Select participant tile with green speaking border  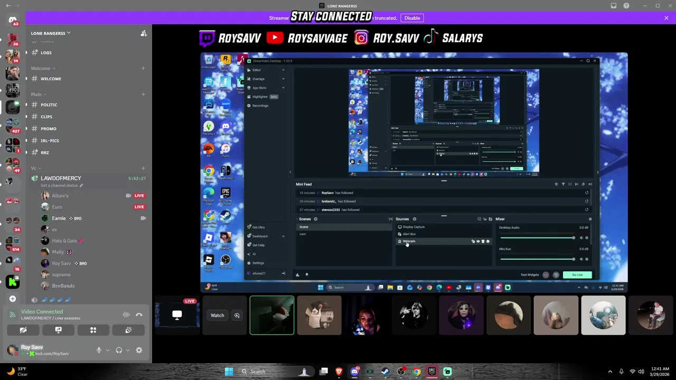tap(272, 316)
